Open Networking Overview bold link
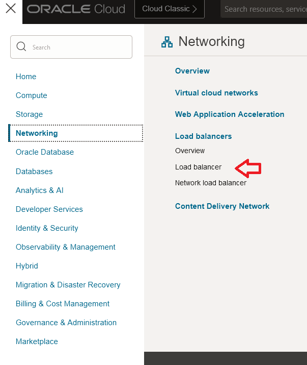The image size is (307, 365). click(192, 71)
